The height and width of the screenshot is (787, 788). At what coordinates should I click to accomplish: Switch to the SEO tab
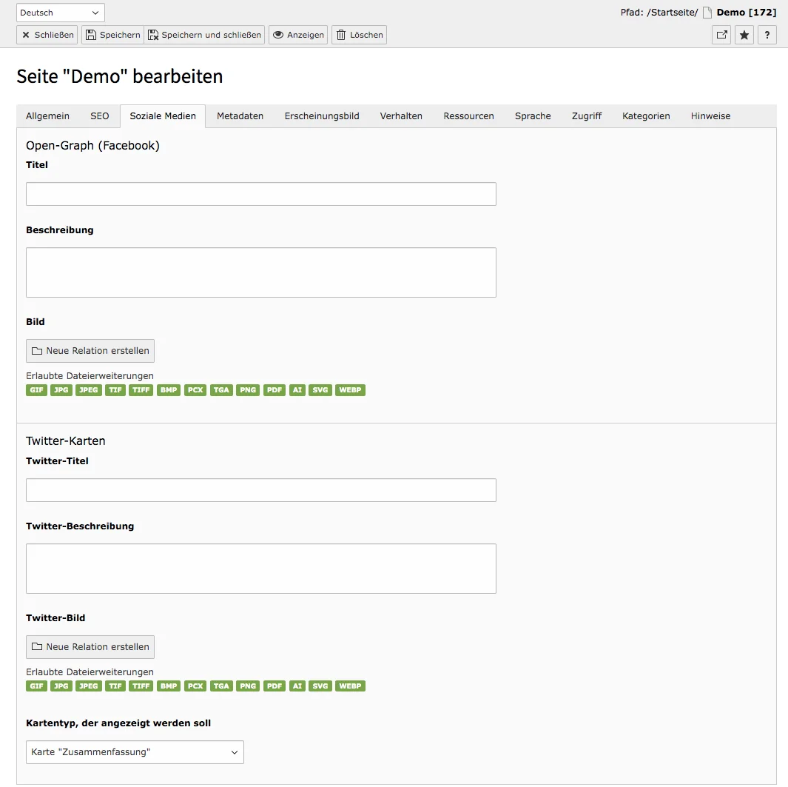click(x=99, y=115)
